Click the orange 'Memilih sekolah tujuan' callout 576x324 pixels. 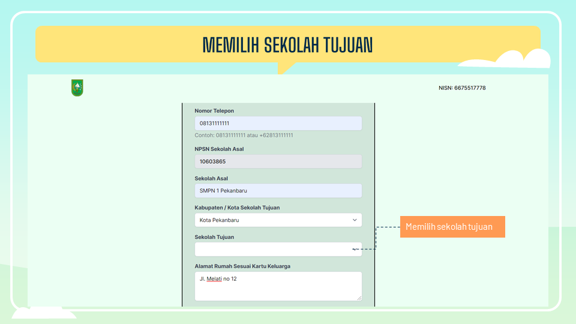click(452, 227)
